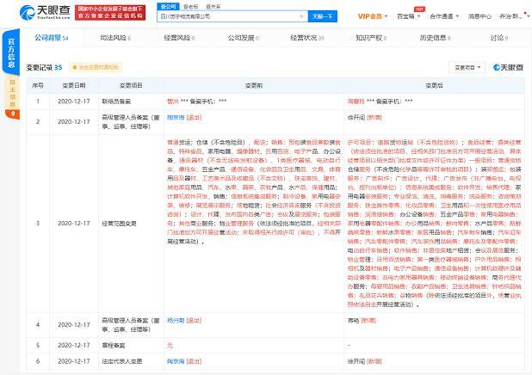Click 徐开闯 name in row 2

[356, 117]
